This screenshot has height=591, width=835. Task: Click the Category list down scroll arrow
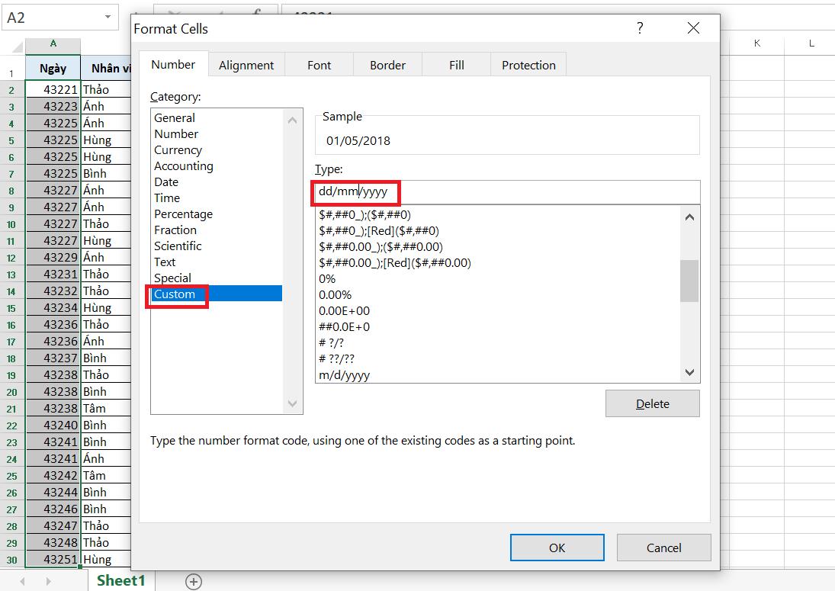(x=292, y=403)
